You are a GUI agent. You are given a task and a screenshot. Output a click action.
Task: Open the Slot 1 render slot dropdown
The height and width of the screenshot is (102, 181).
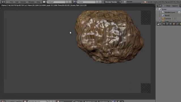79,101
